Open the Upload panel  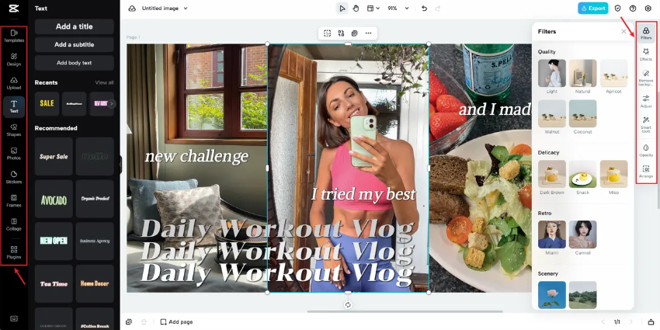[14, 83]
